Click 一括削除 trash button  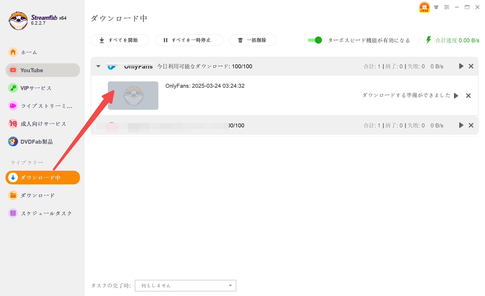[253, 40]
